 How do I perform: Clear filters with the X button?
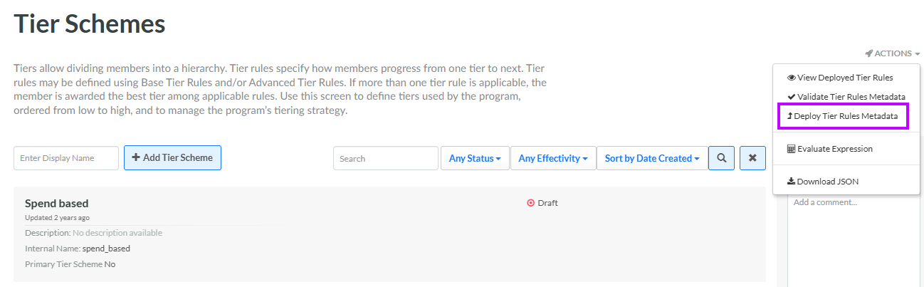click(x=752, y=158)
